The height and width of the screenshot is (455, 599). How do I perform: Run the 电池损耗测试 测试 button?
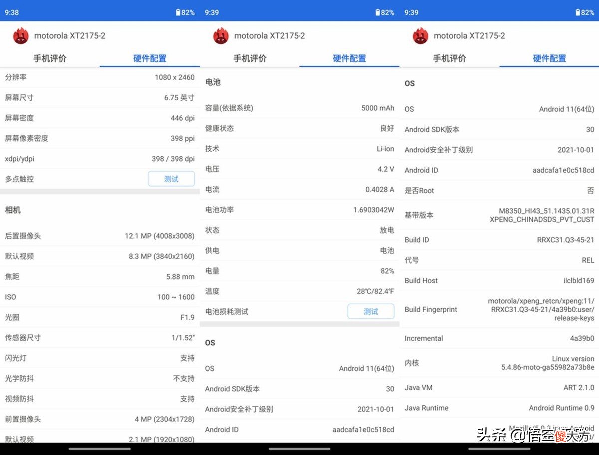click(x=371, y=311)
